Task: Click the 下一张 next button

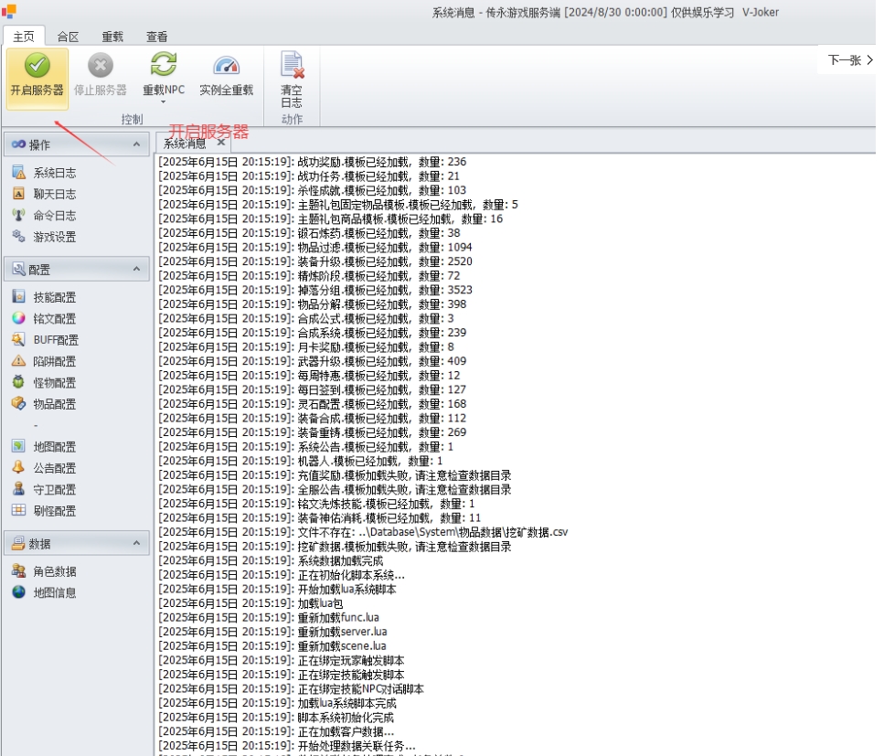Action: pos(849,60)
